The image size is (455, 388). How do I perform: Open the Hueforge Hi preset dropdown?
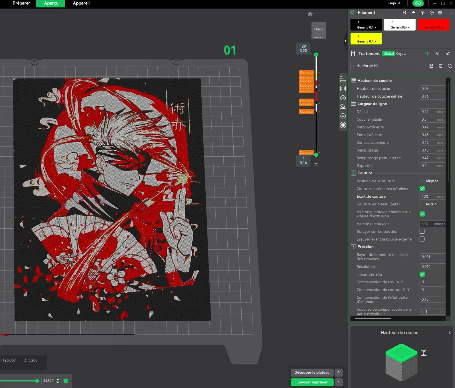[x=385, y=66]
